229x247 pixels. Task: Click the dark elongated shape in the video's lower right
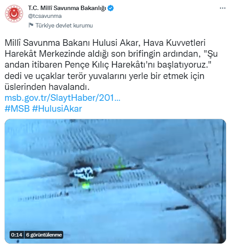point(178,208)
